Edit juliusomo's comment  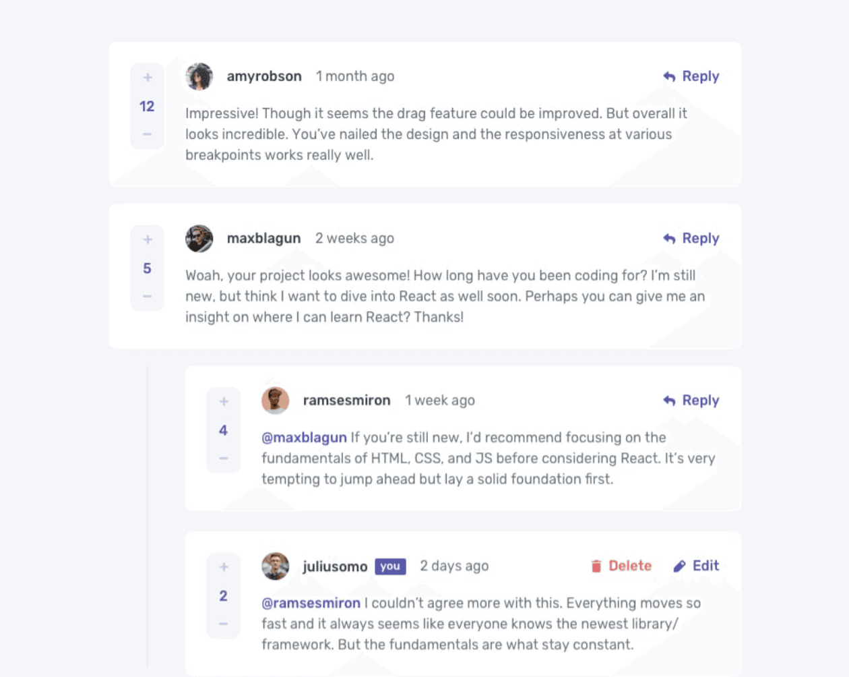coord(697,566)
